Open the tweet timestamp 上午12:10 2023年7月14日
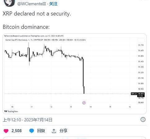Viewport: 150px width, 139px height. click(28, 120)
